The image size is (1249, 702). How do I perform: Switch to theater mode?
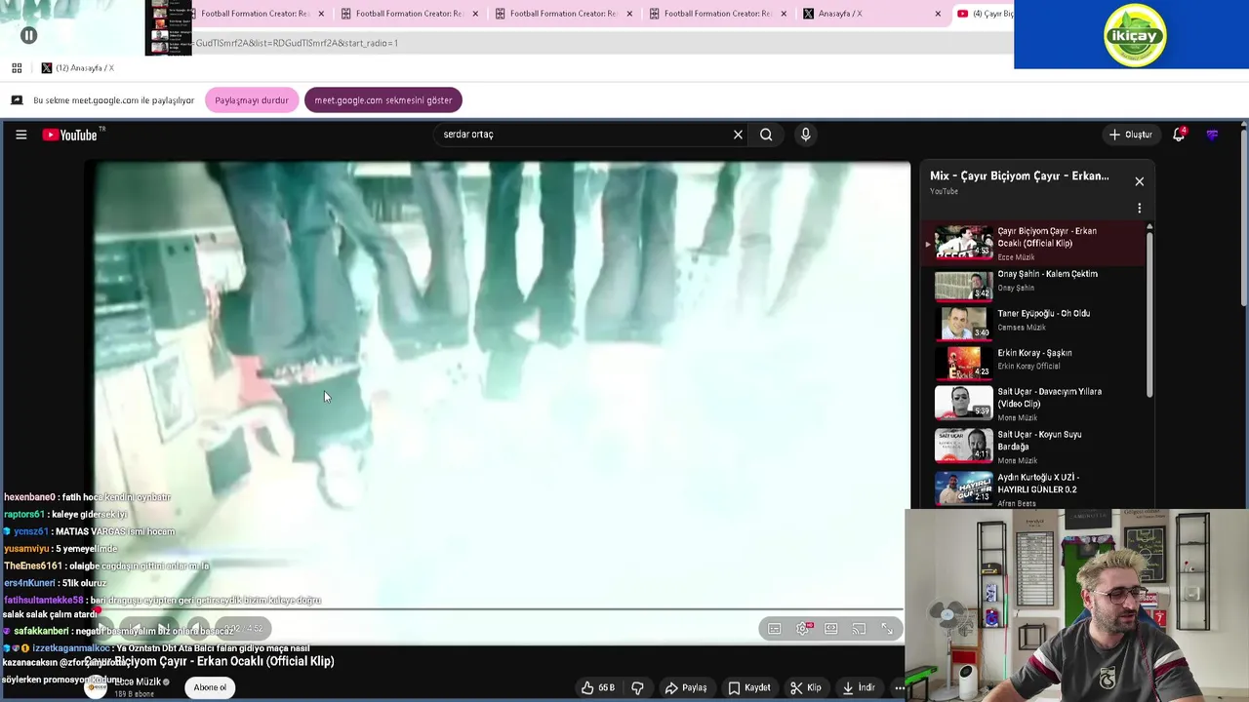click(830, 629)
